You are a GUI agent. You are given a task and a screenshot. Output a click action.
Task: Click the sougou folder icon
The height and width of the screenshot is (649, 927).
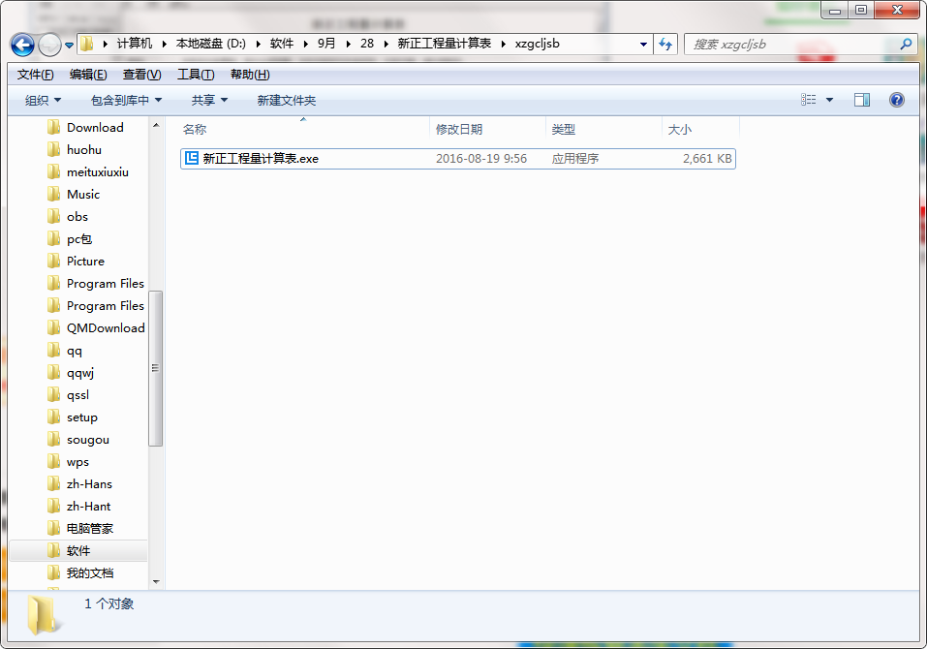tap(54, 440)
